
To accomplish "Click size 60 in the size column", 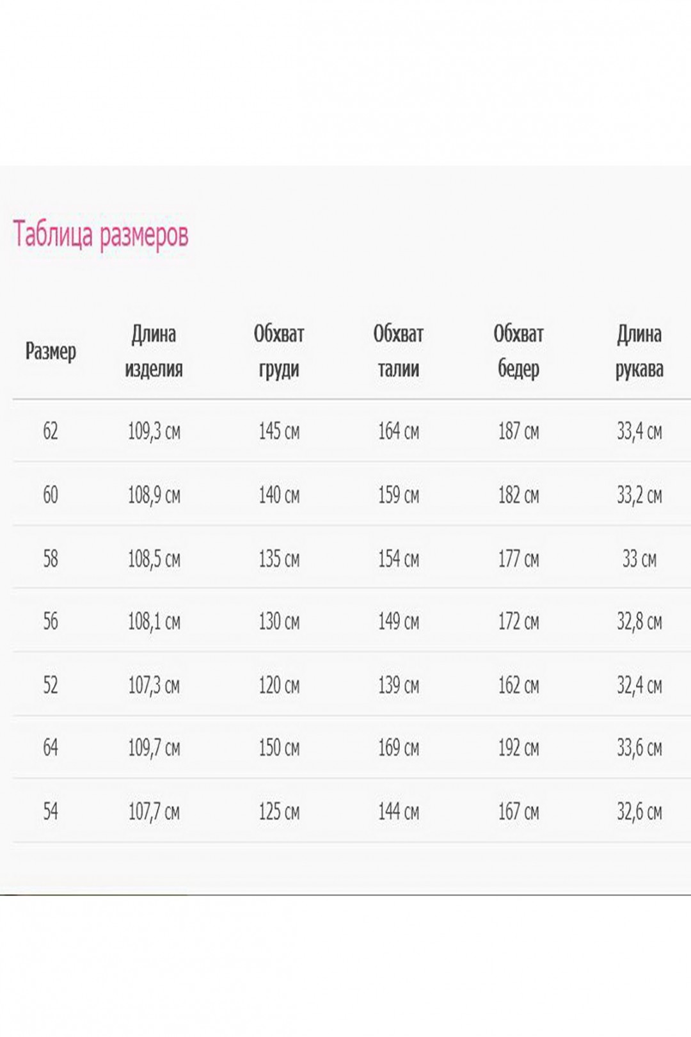I will [x=51, y=494].
